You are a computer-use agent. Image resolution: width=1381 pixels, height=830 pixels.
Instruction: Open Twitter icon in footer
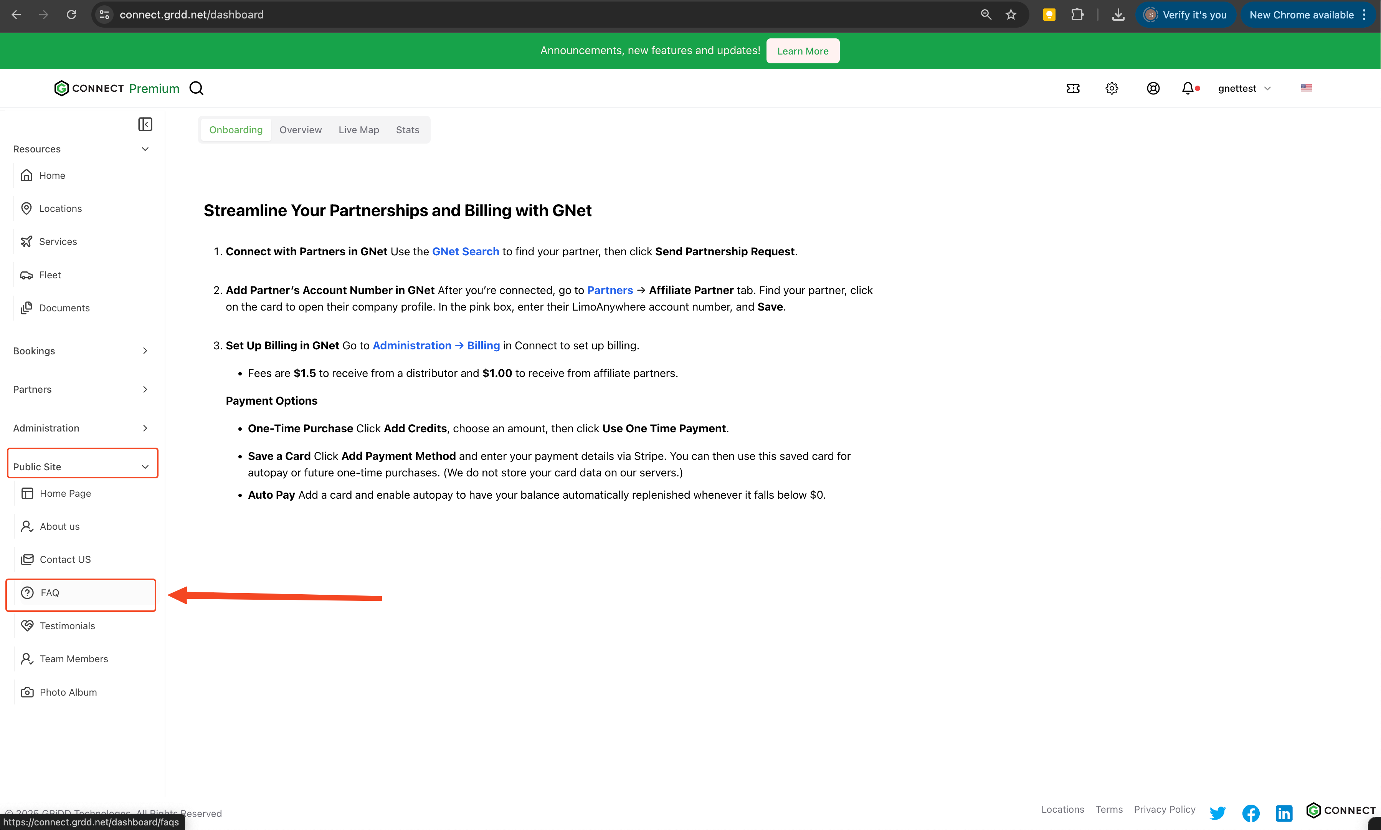pos(1217,813)
